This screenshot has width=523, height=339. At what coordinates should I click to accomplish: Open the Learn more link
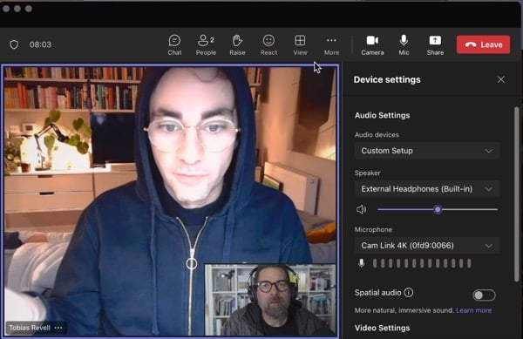473,310
